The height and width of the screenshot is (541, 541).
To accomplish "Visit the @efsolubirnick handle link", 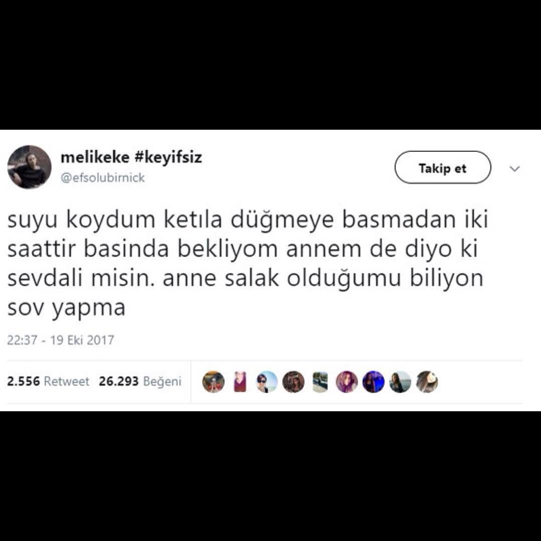I will (x=103, y=178).
